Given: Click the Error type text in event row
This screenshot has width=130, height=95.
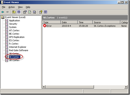Looking at the screenshot, I should (x=49, y=26).
